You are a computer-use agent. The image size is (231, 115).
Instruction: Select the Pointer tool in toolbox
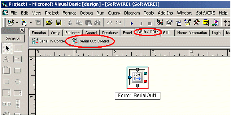[x=7, y=49]
